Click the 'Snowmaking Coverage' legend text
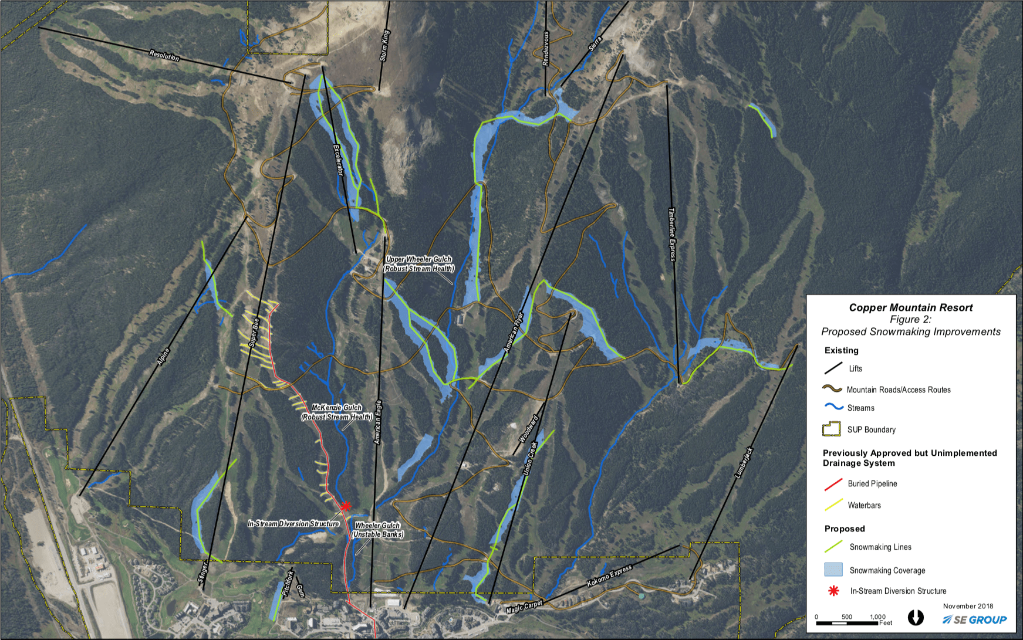 (x=887, y=570)
